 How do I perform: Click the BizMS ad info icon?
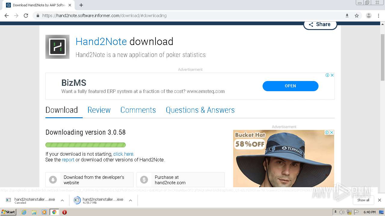click(327, 75)
